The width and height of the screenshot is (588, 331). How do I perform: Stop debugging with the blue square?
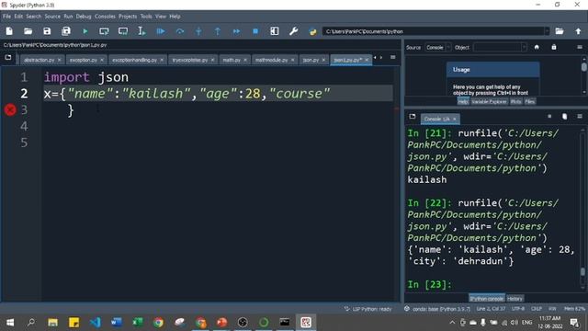point(255,31)
